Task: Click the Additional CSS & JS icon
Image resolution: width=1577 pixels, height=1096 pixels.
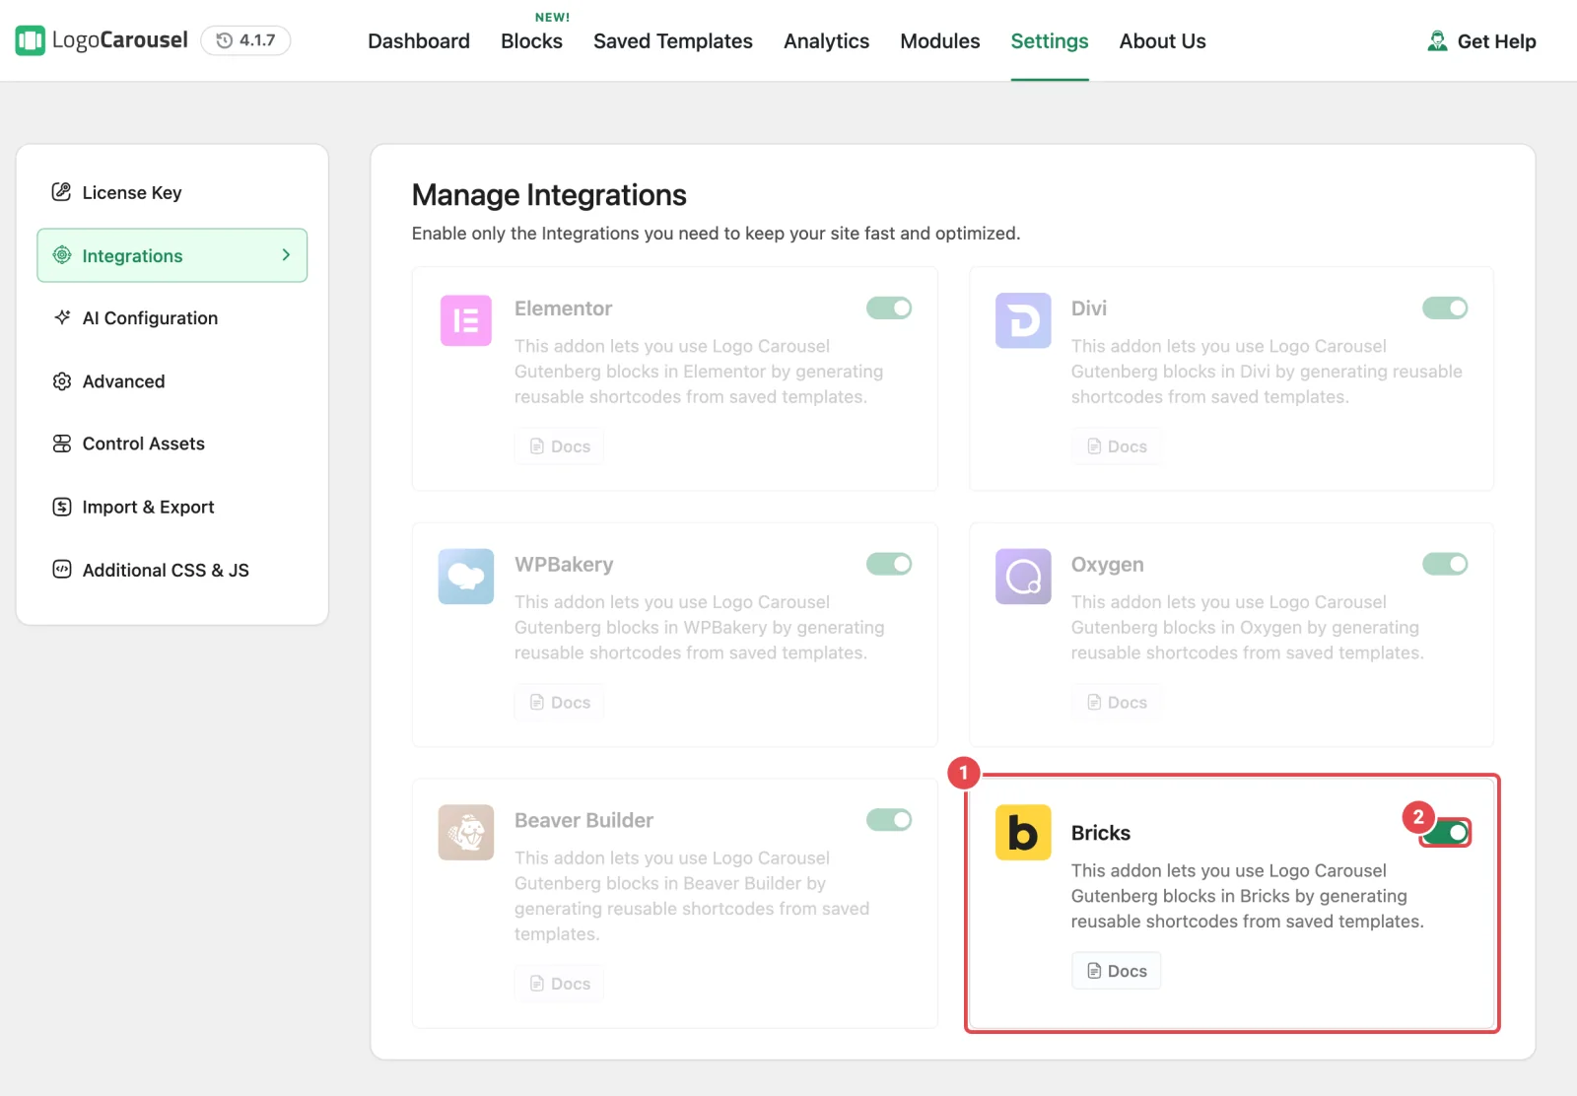Action: (62, 570)
